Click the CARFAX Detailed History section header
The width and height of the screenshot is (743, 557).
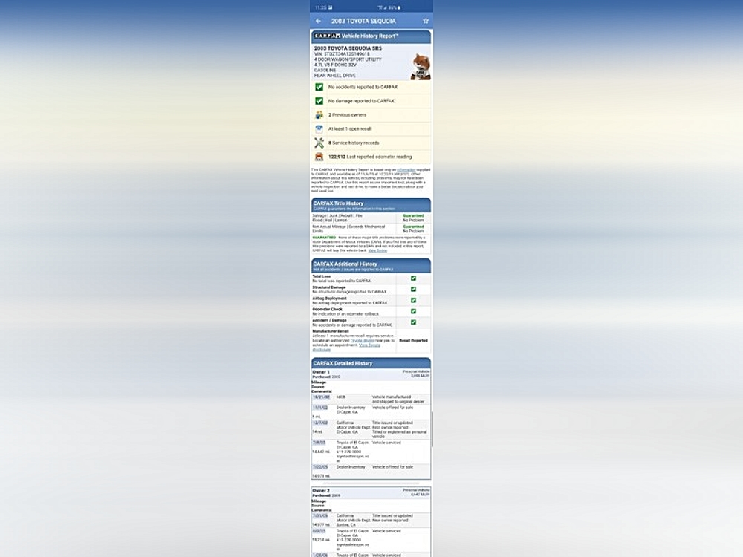click(371, 363)
